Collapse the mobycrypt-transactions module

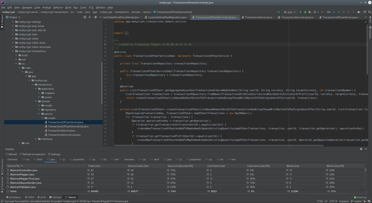[x=13, y=51]
